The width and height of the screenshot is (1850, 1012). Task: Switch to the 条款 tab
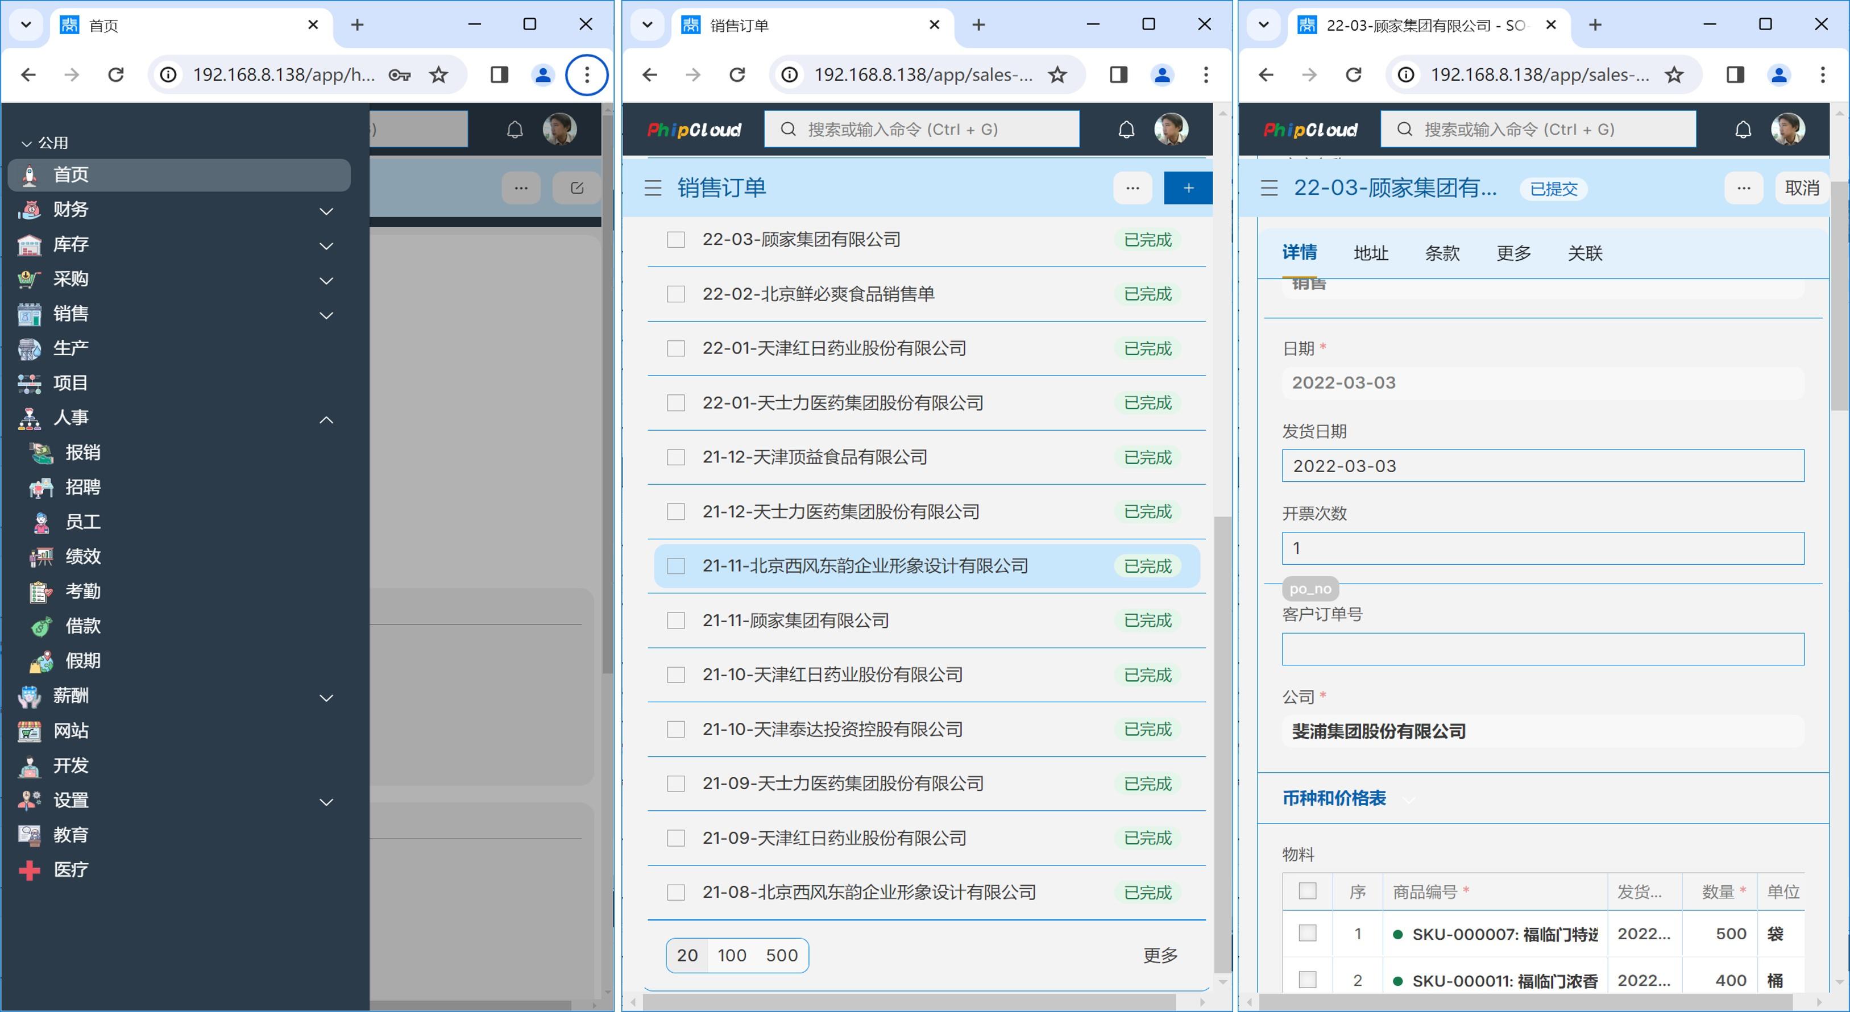click(x=1442, y=253)
